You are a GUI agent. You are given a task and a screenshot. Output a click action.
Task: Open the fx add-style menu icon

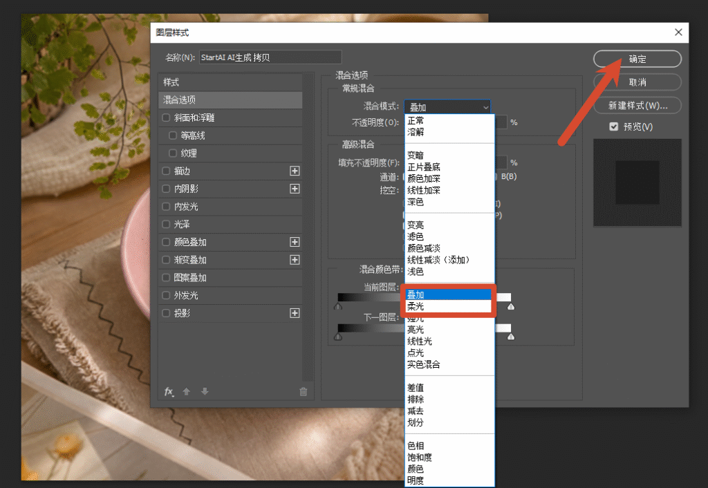[x=169, y=391]
